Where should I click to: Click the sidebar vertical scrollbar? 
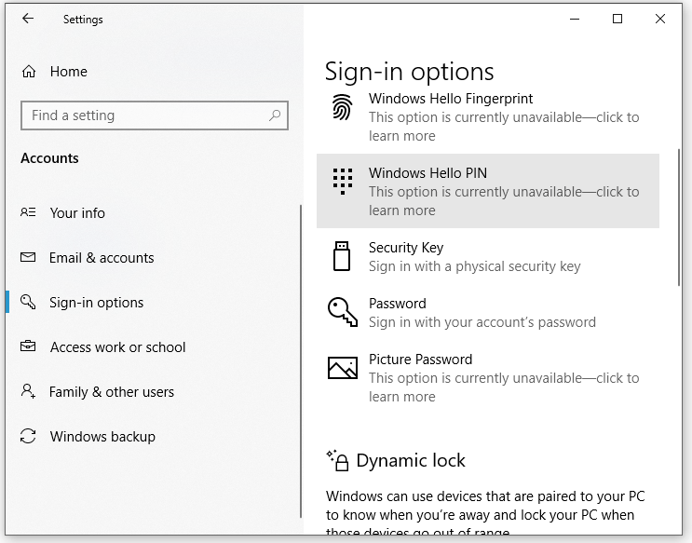[301, 361]
